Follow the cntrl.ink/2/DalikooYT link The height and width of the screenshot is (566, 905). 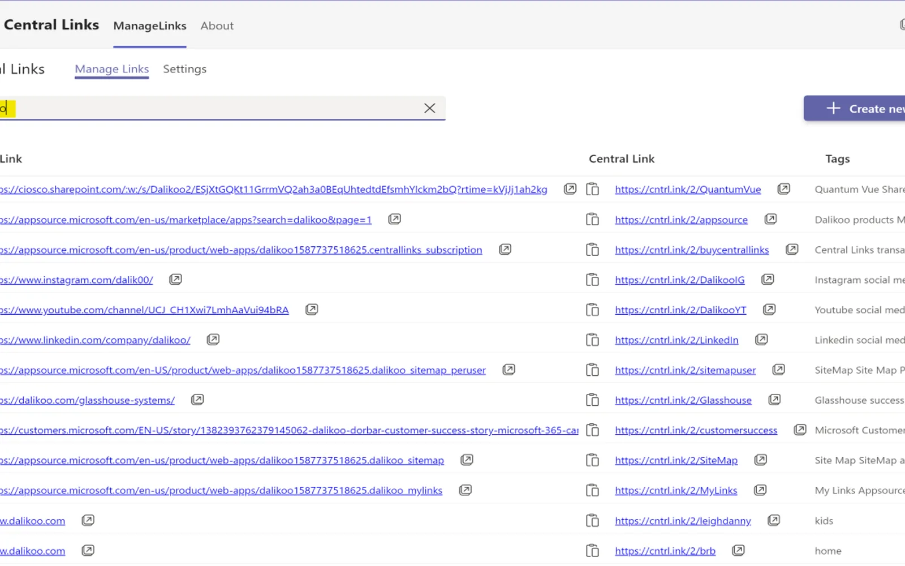680,310
